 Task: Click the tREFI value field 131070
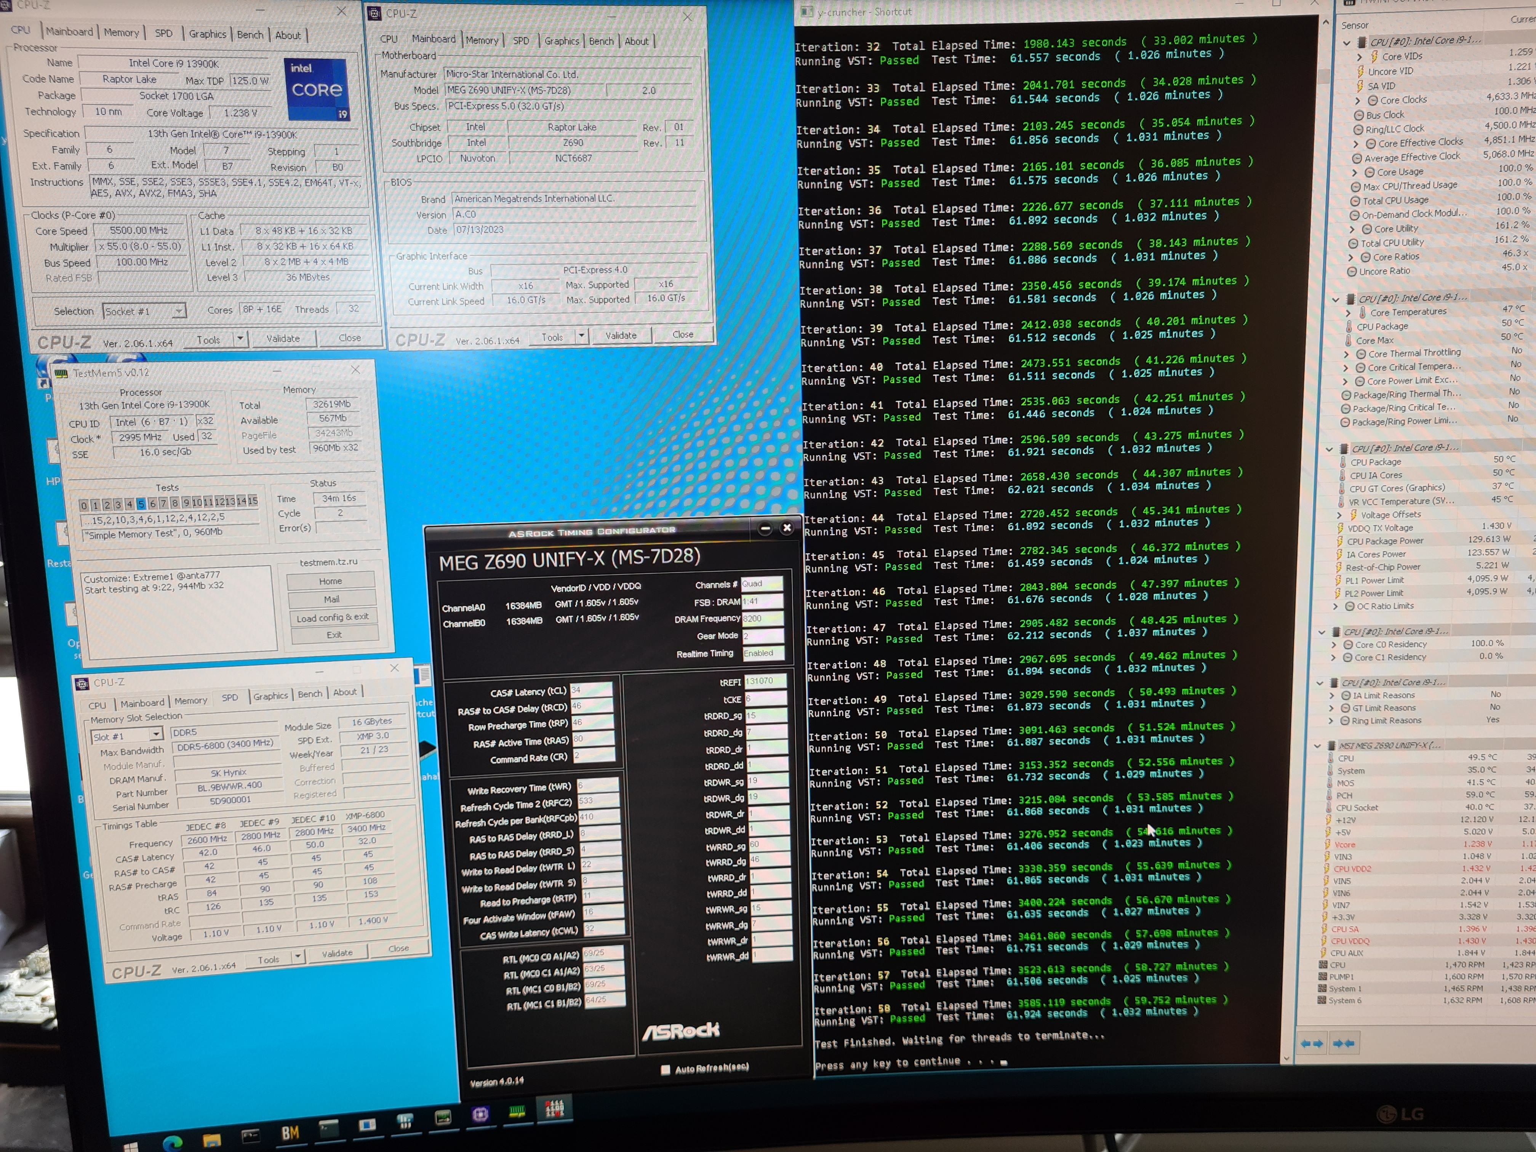(x=765, y=681)
